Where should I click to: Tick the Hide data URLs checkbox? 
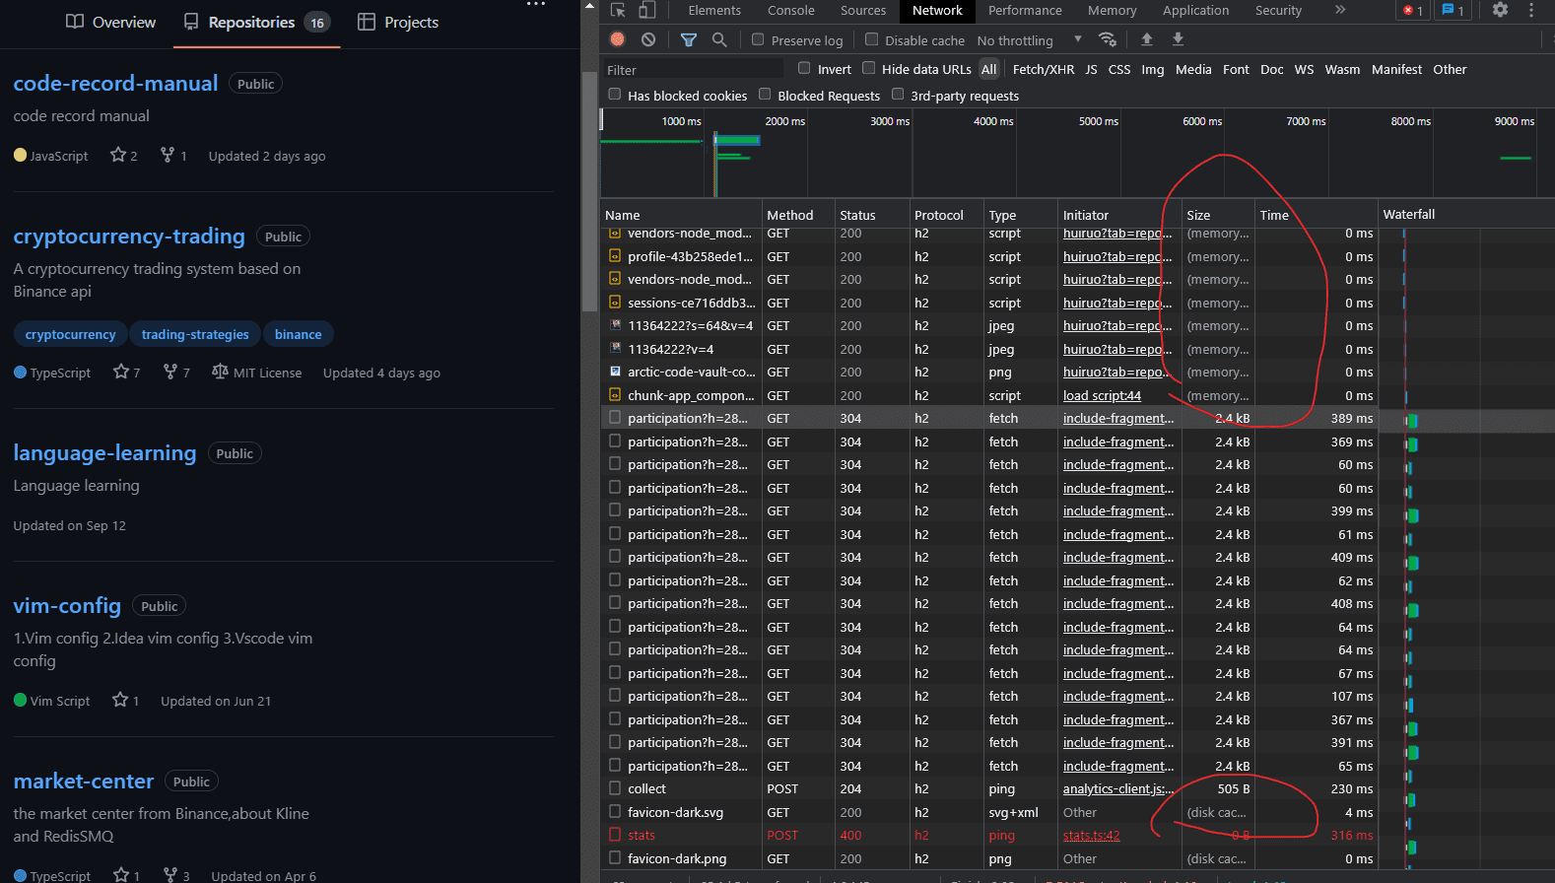pos(868,68)
